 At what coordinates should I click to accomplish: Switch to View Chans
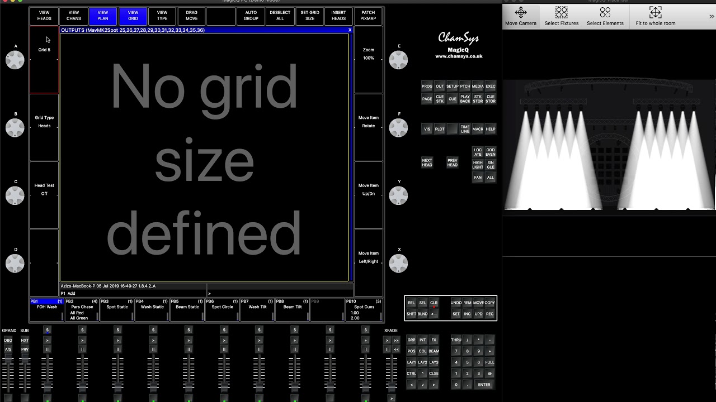coord(74,16)
